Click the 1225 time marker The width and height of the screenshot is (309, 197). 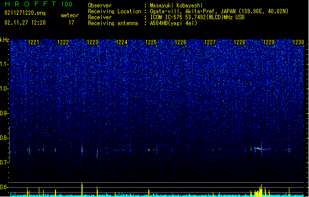tap(151, 42)
